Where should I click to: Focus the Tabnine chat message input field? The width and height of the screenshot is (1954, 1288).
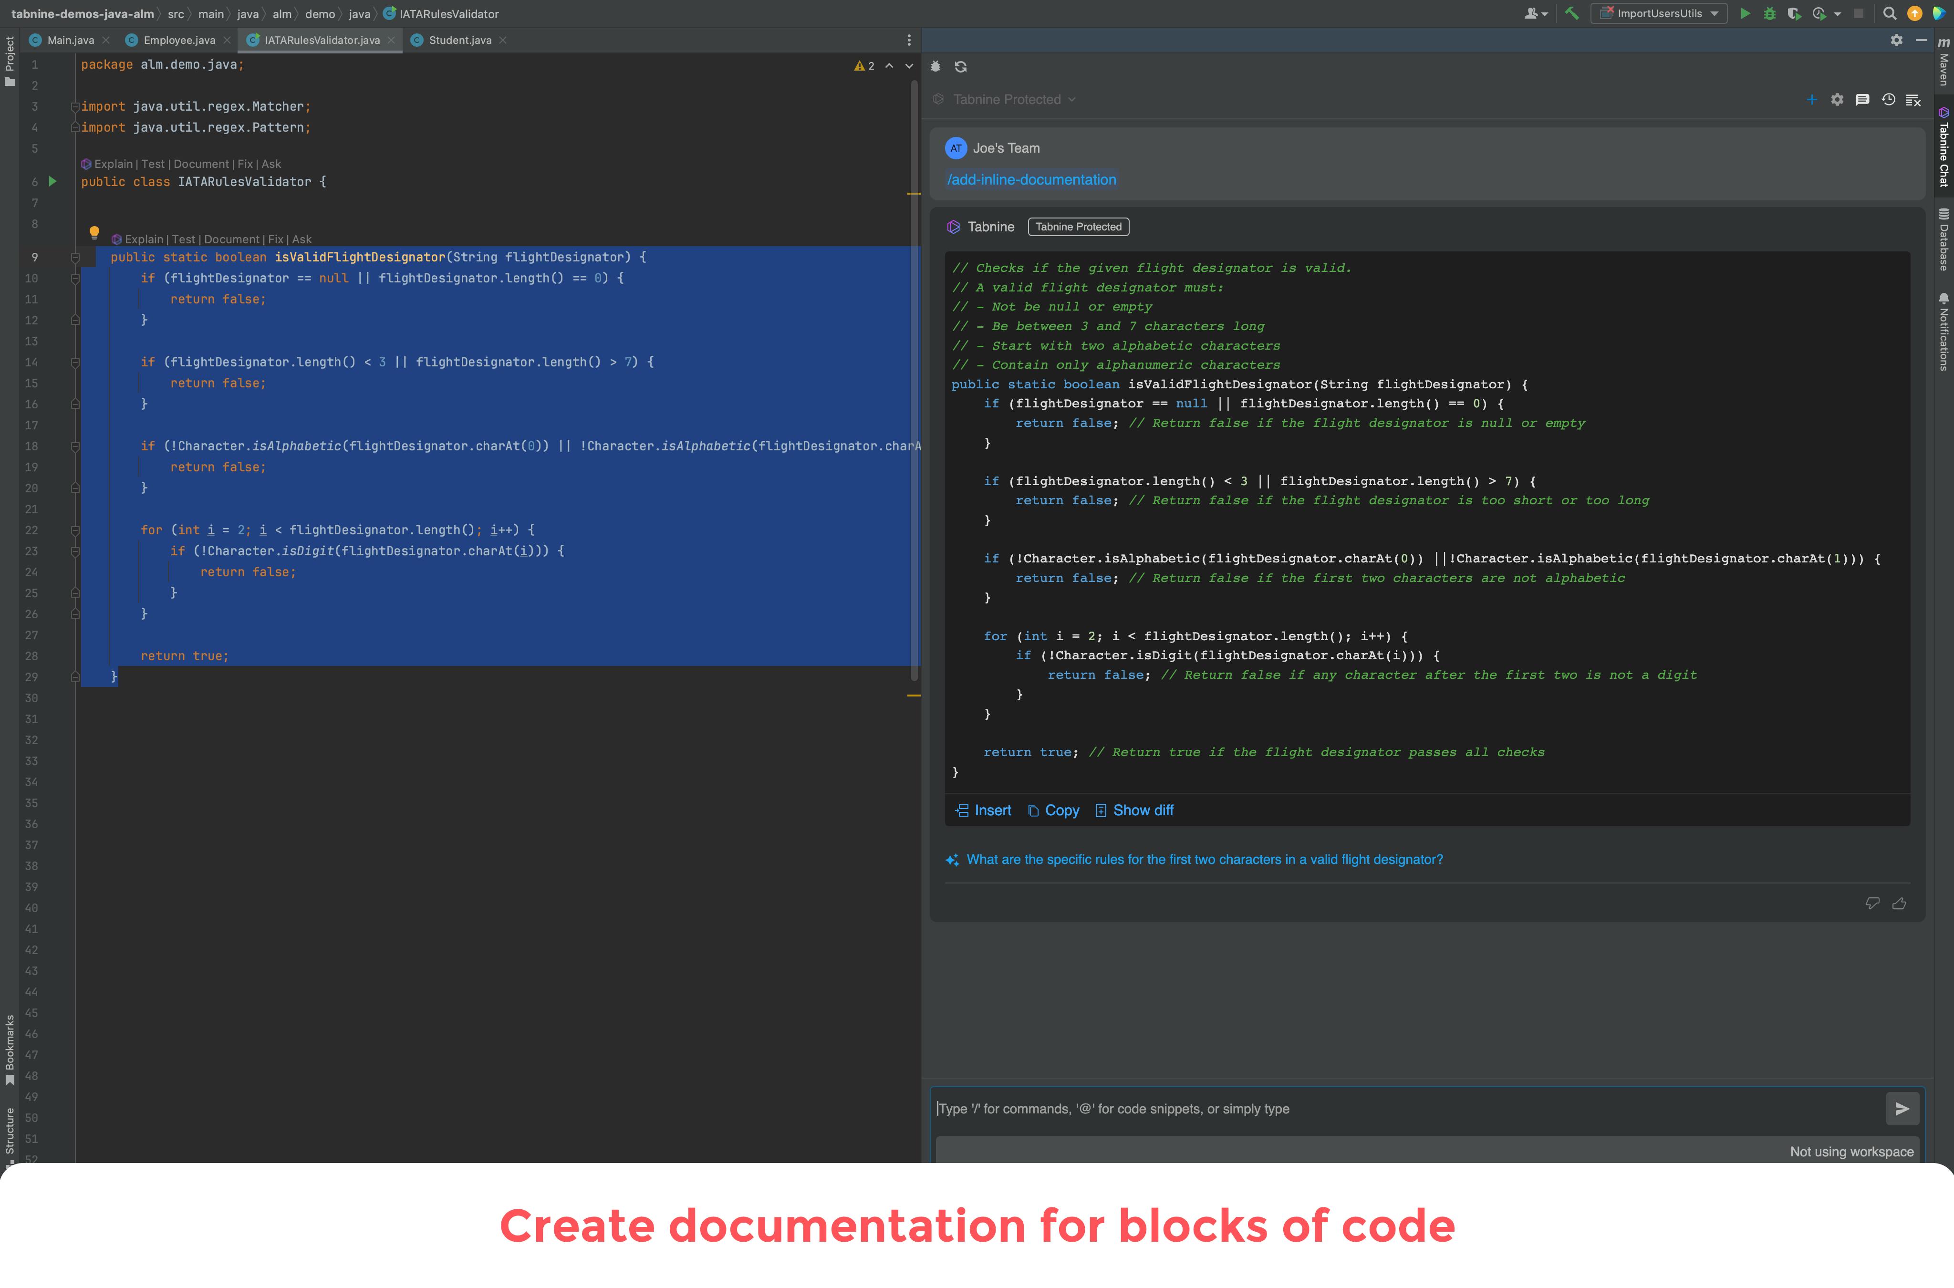1408,1108
